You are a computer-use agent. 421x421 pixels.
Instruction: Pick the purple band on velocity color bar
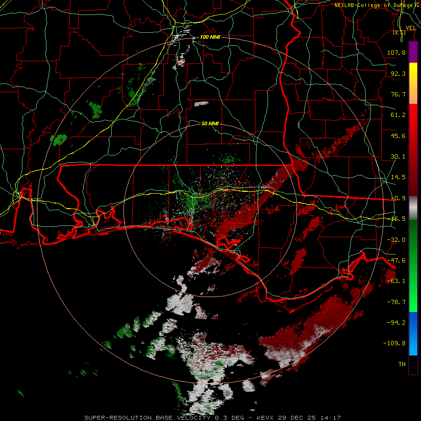point(413,52)
